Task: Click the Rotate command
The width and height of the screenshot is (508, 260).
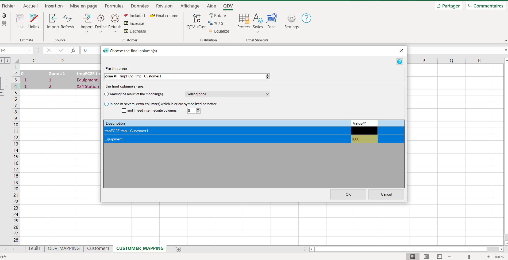Action: coord(217,16)
